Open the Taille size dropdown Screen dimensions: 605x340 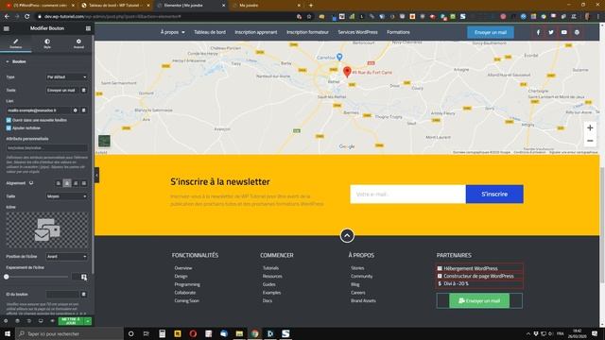click(x=66, y=196)
